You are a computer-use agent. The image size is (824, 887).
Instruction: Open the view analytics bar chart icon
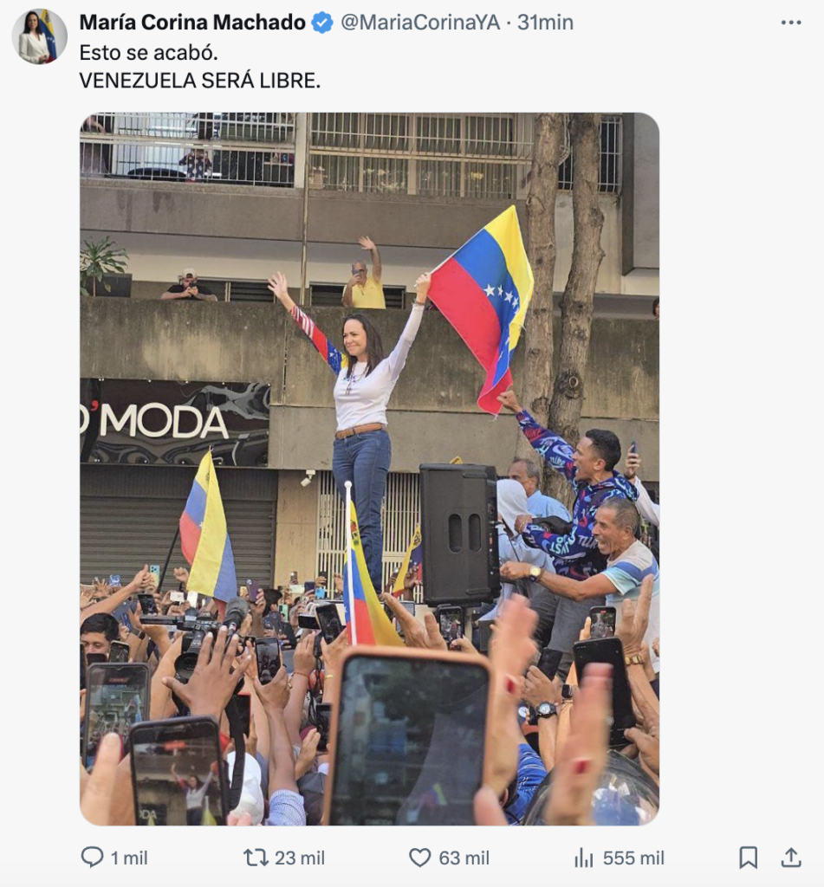(584, 858)
